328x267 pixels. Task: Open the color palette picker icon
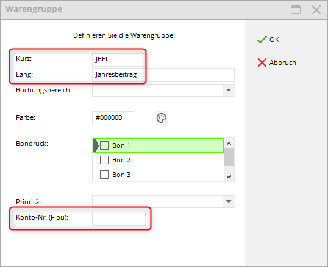pyautogui.click(x=162, y=118)
